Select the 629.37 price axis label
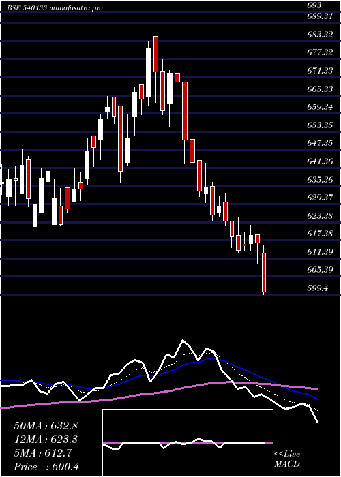The height and width of the screenshot is (477, 341). (320, 198)
